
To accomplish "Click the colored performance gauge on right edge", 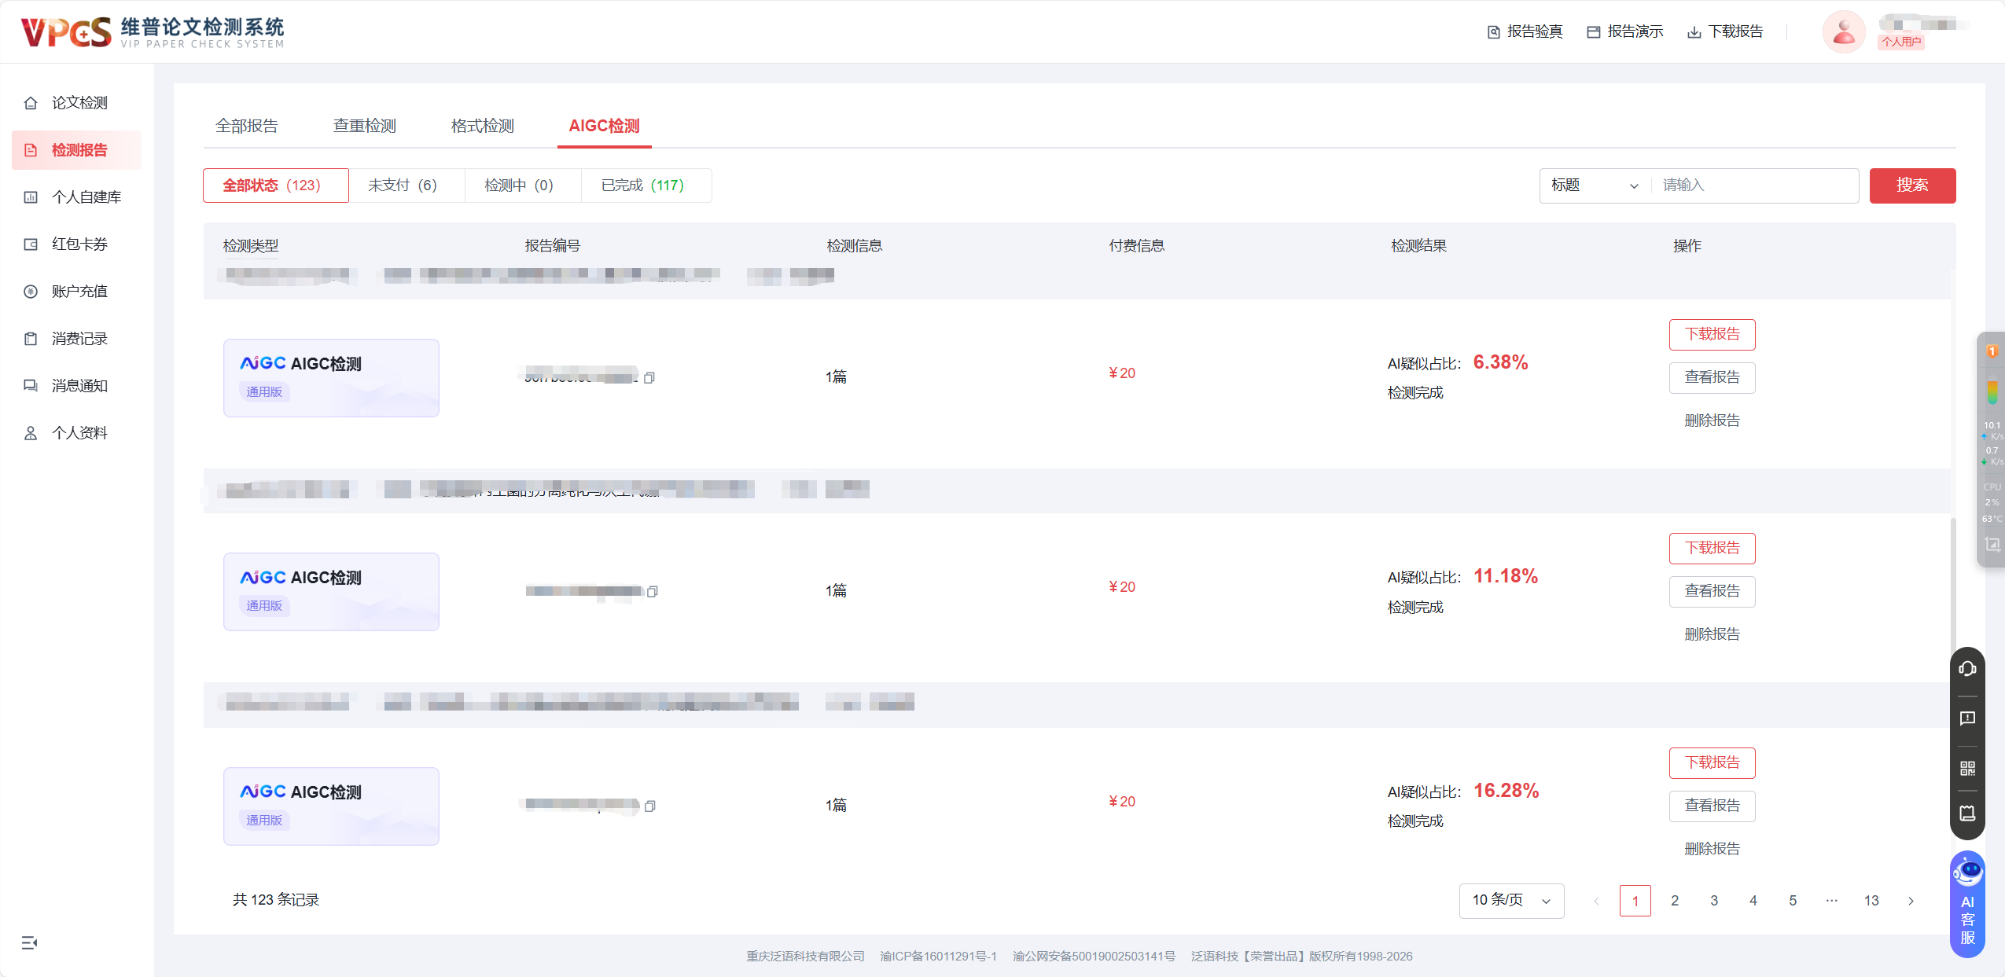I will pyautogui.click(x=1994, y=393).
